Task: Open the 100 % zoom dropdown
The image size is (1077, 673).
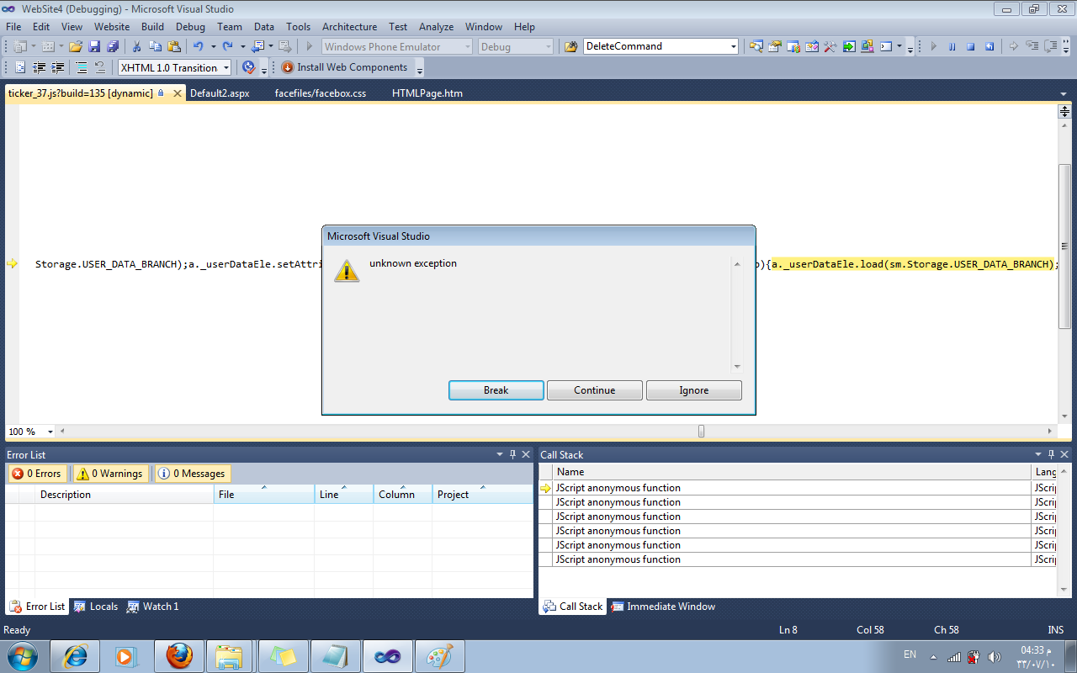Action: (x=50, y=432)
